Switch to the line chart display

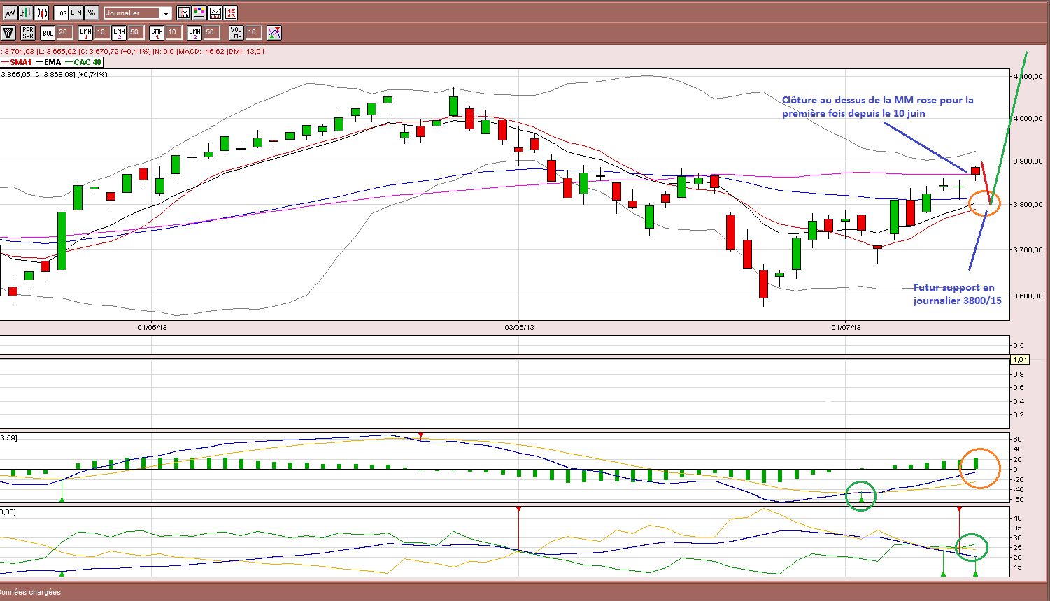9,13
